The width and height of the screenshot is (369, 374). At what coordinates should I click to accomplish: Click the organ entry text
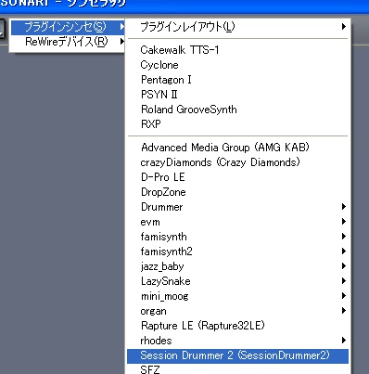coord(153,311)
